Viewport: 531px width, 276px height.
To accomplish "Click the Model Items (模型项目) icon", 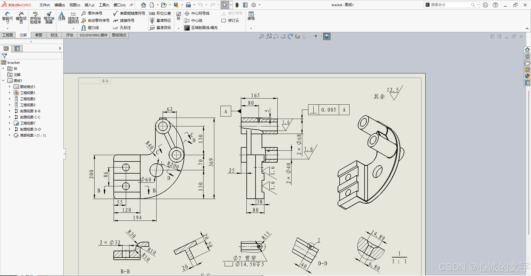I will click(21, 17).
